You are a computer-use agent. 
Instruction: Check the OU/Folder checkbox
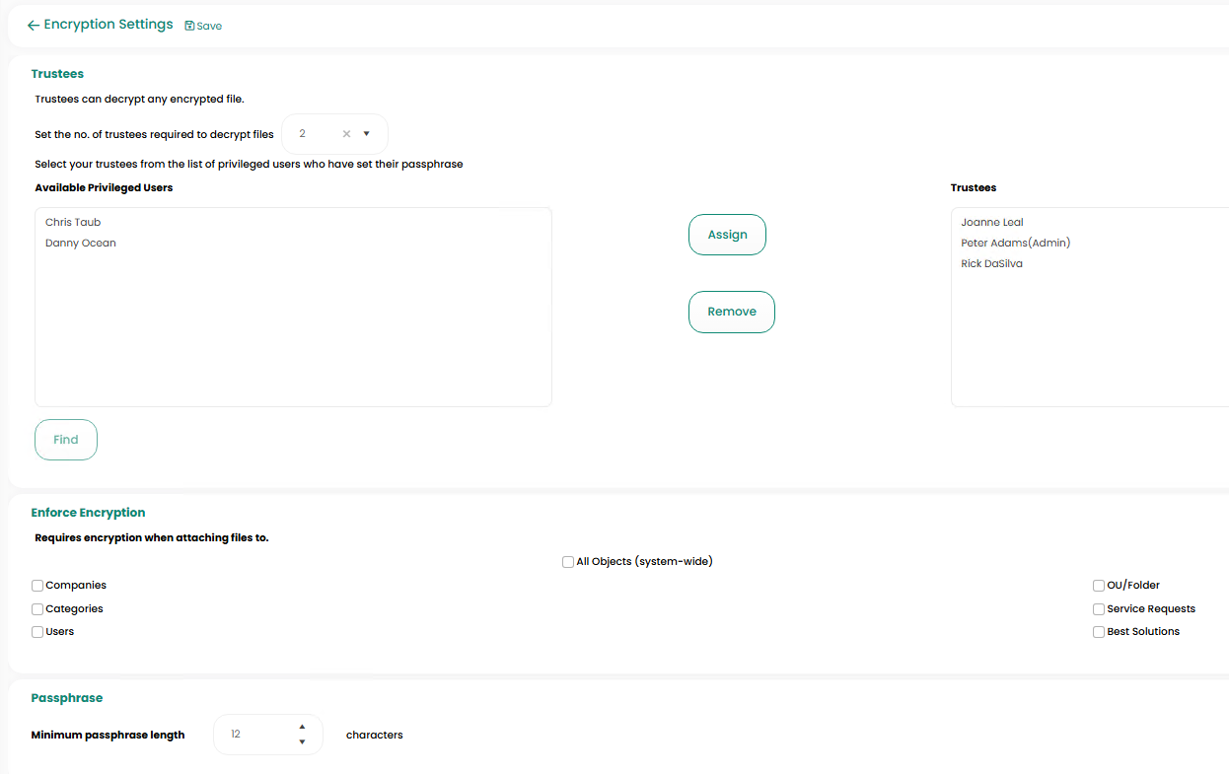[1099, 586]
